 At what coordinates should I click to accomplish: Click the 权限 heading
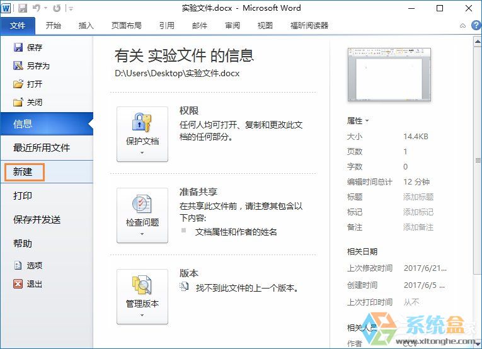coord(189,111)
